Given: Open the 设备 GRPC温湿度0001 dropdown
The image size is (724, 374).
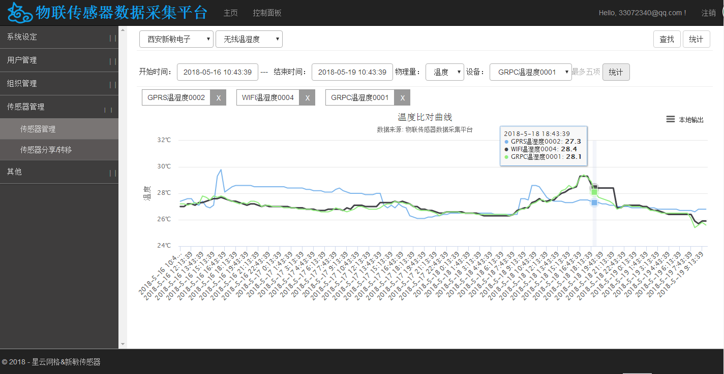Looking at the screenshot, I should [x=531, y=72].
